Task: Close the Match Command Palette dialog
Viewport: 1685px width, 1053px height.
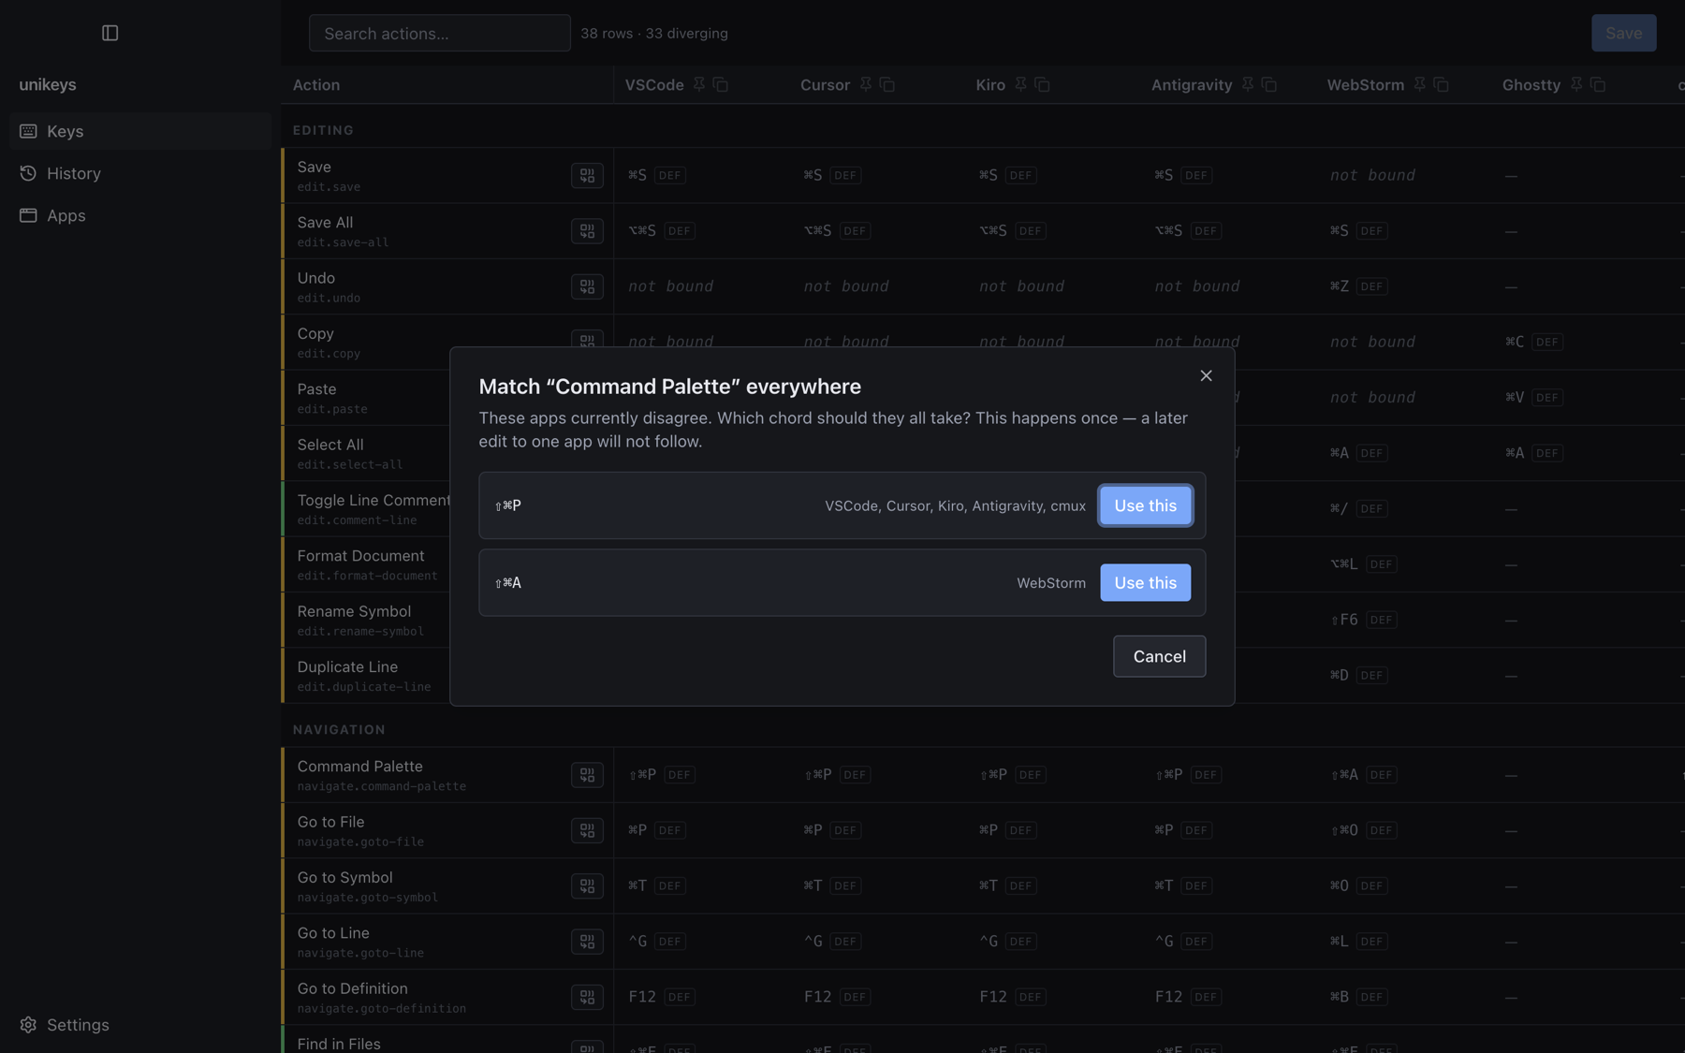Action: (1206, 375)
